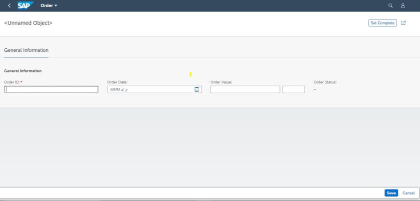
Task: Cancel editing via the Cancel button
Action: (x=408, y=193)
